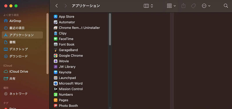Viewport: 232px width, 109px height.
Task: Click the Share toolbar icon
Action: (183, 6)
